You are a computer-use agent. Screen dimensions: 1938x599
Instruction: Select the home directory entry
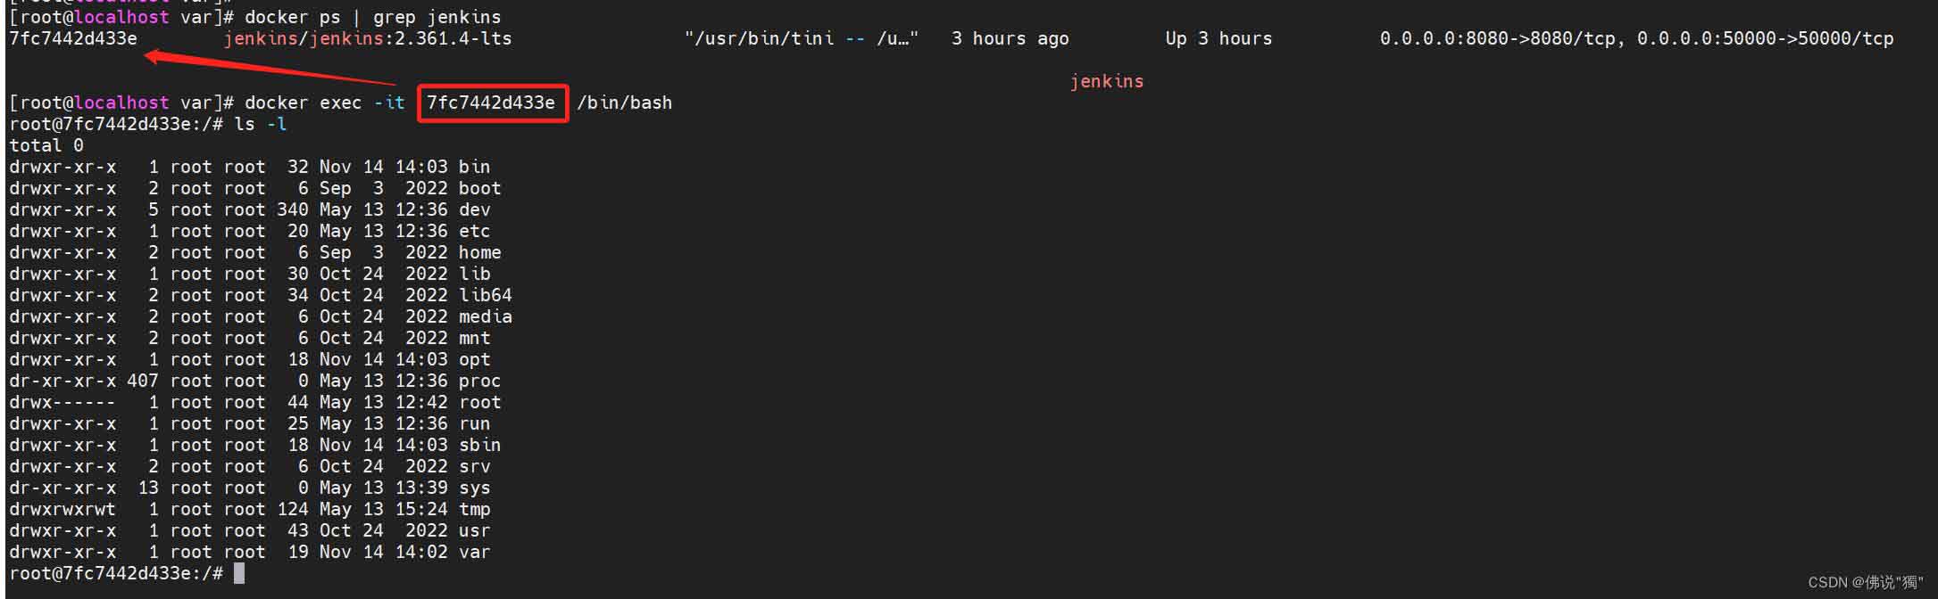pyautogui.click(x=255, y=252)
